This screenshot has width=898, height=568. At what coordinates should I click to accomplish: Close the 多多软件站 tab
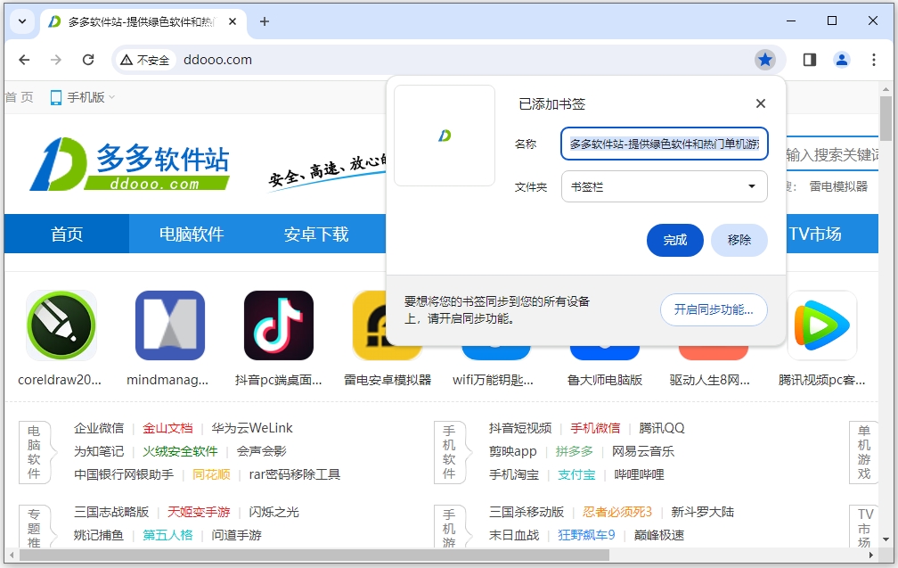[233, 21]
